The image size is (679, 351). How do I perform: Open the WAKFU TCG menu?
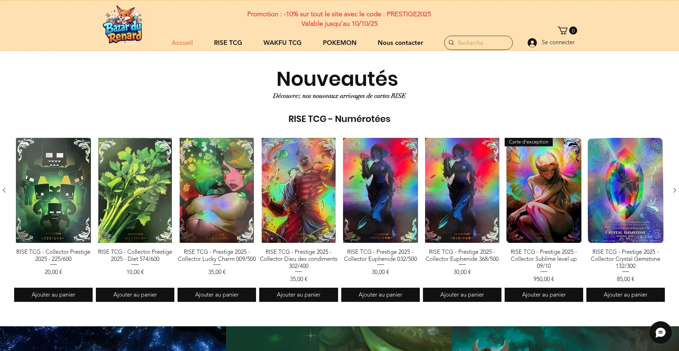click(x=282, y=43)
